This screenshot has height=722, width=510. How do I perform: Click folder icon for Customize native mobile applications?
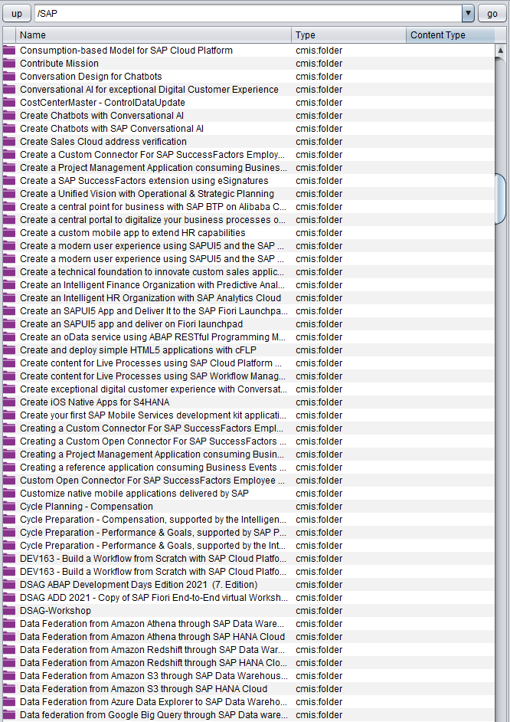pos(9,494)
